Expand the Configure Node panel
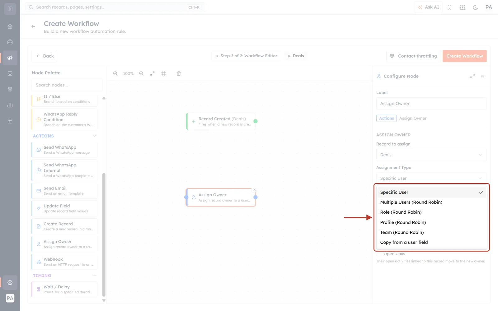Image resolution: width=498 pixels, height=311 pixels. pos(472,76)
